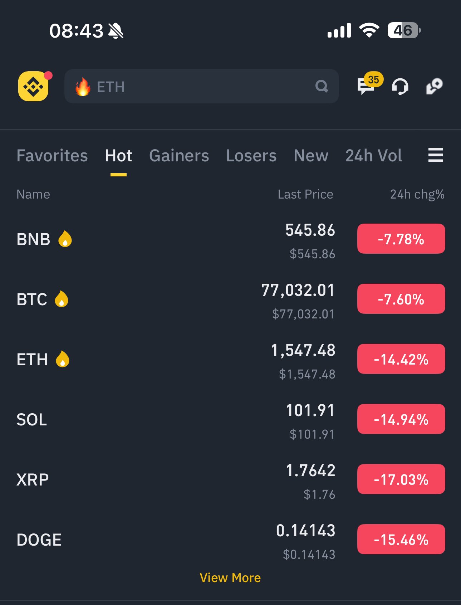Switch to the Favorites tab
Viewport: 461px width, 605px height.
click(x=52, y=156)
